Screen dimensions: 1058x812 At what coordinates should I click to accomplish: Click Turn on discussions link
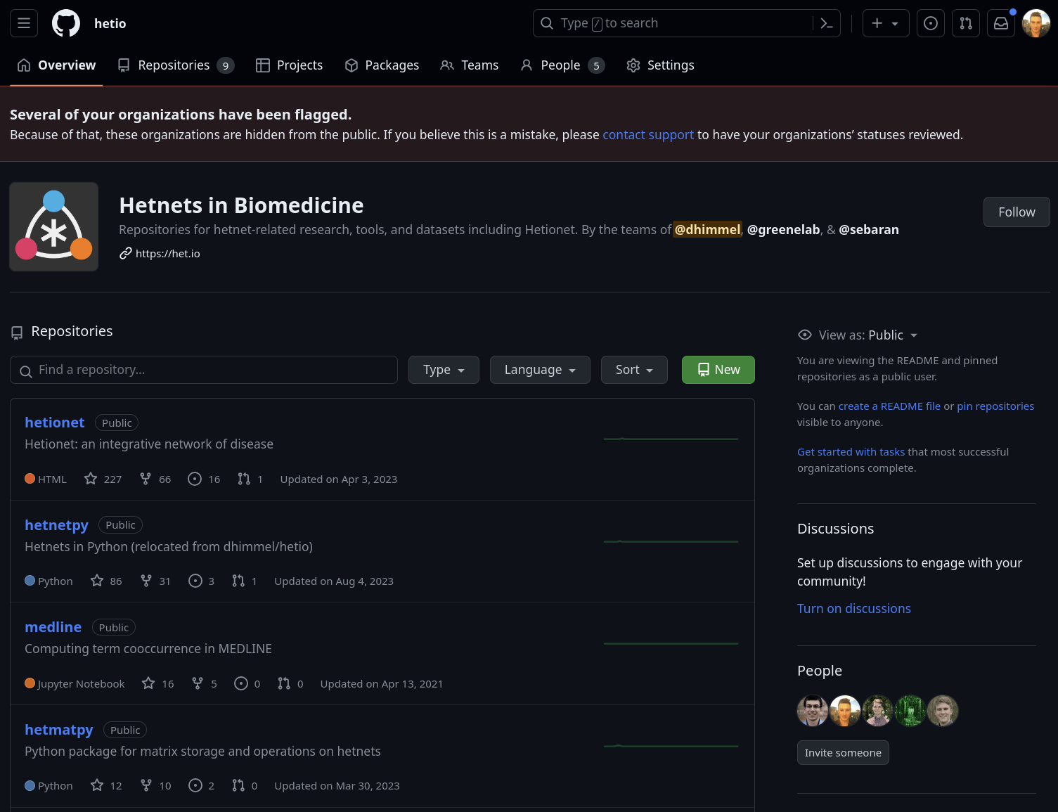click(x=854, y=609)
